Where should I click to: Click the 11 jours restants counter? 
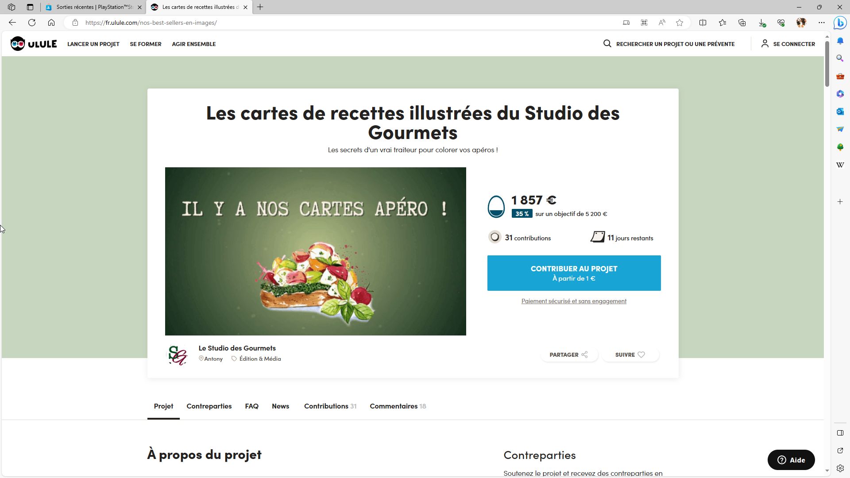(x=622, y=238)
